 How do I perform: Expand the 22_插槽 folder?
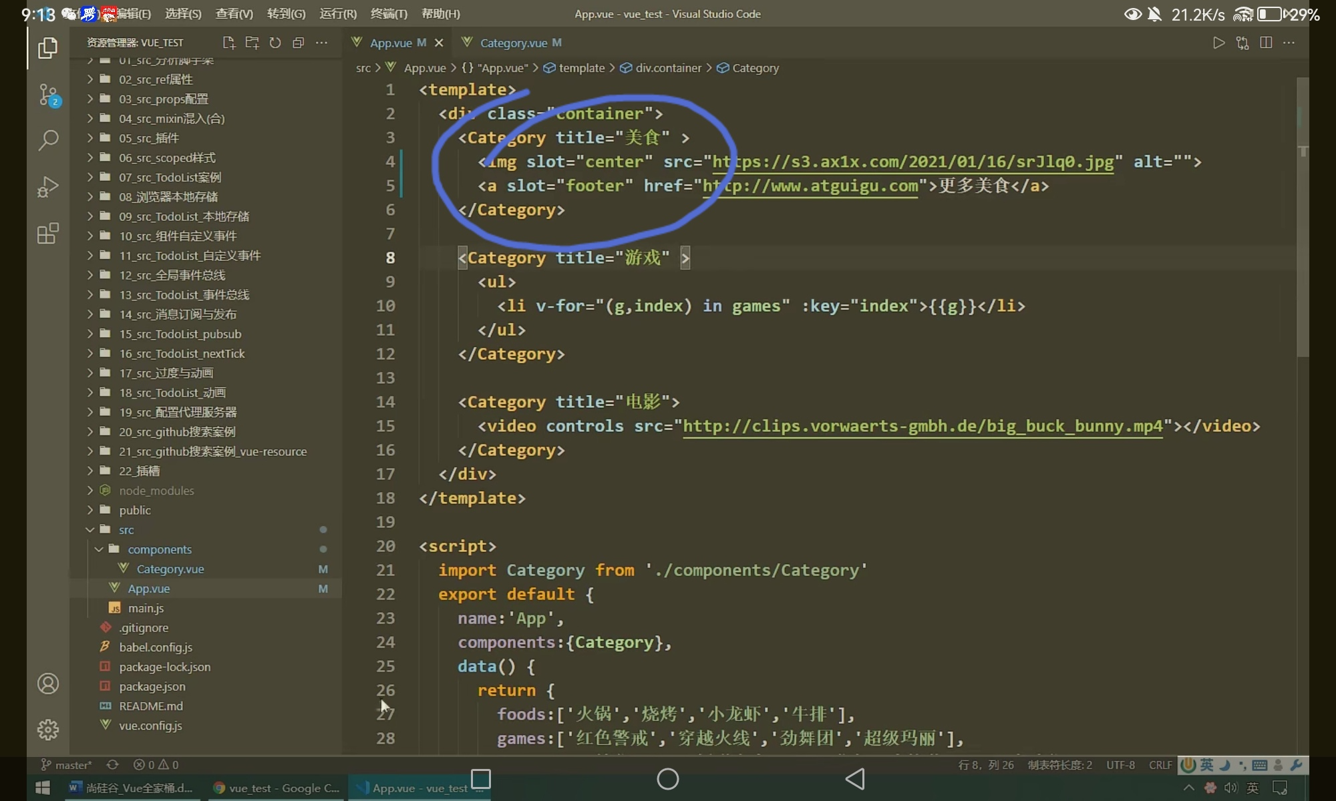(139, 471)
